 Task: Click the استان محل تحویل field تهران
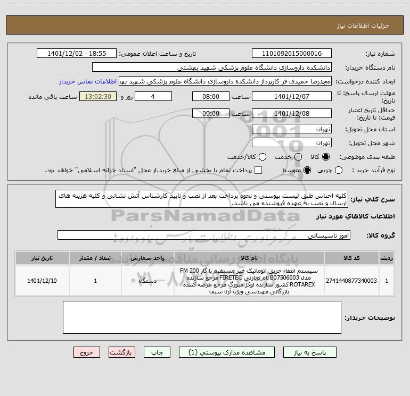pyautogui.click(x=292, y=129)
